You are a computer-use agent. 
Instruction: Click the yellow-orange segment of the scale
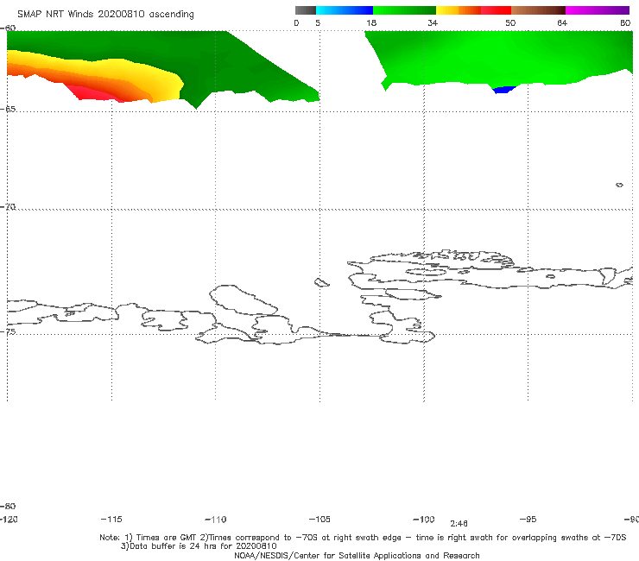(459, 10)
